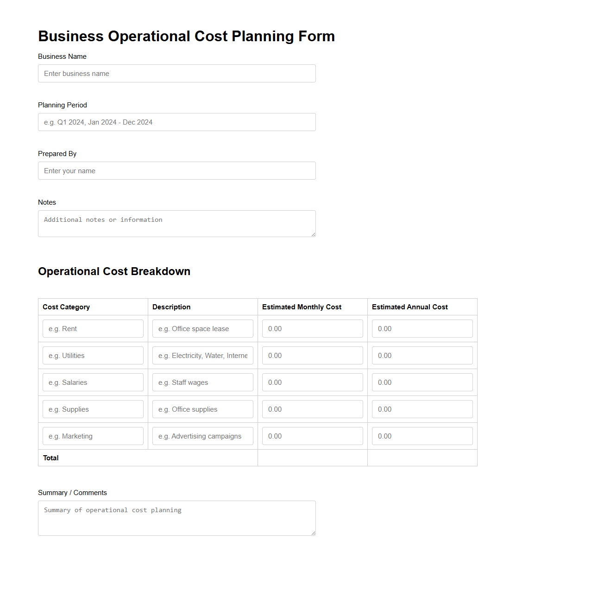Select the Staff wages description field
Screen dimensions: 592x602
click(202, 382)
